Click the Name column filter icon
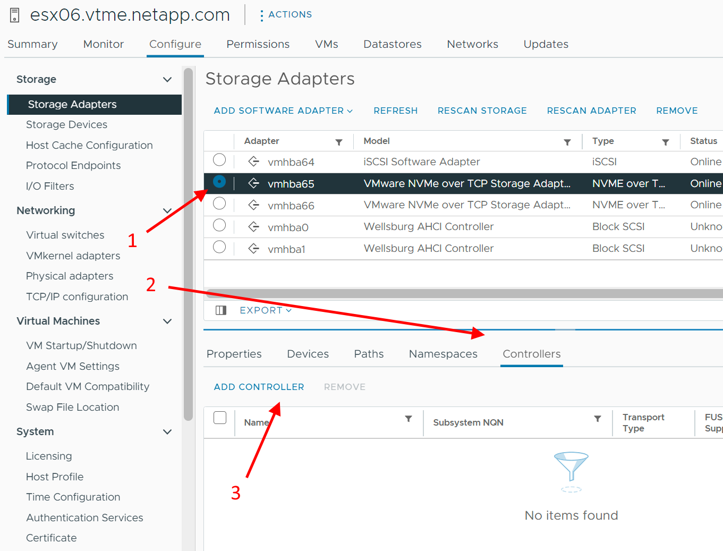The width and height of the screenshot is (723, 551). coord(409,419)
